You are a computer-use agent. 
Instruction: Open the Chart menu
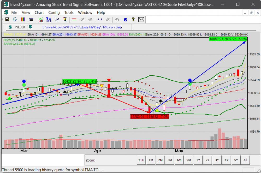coord(39,13)
